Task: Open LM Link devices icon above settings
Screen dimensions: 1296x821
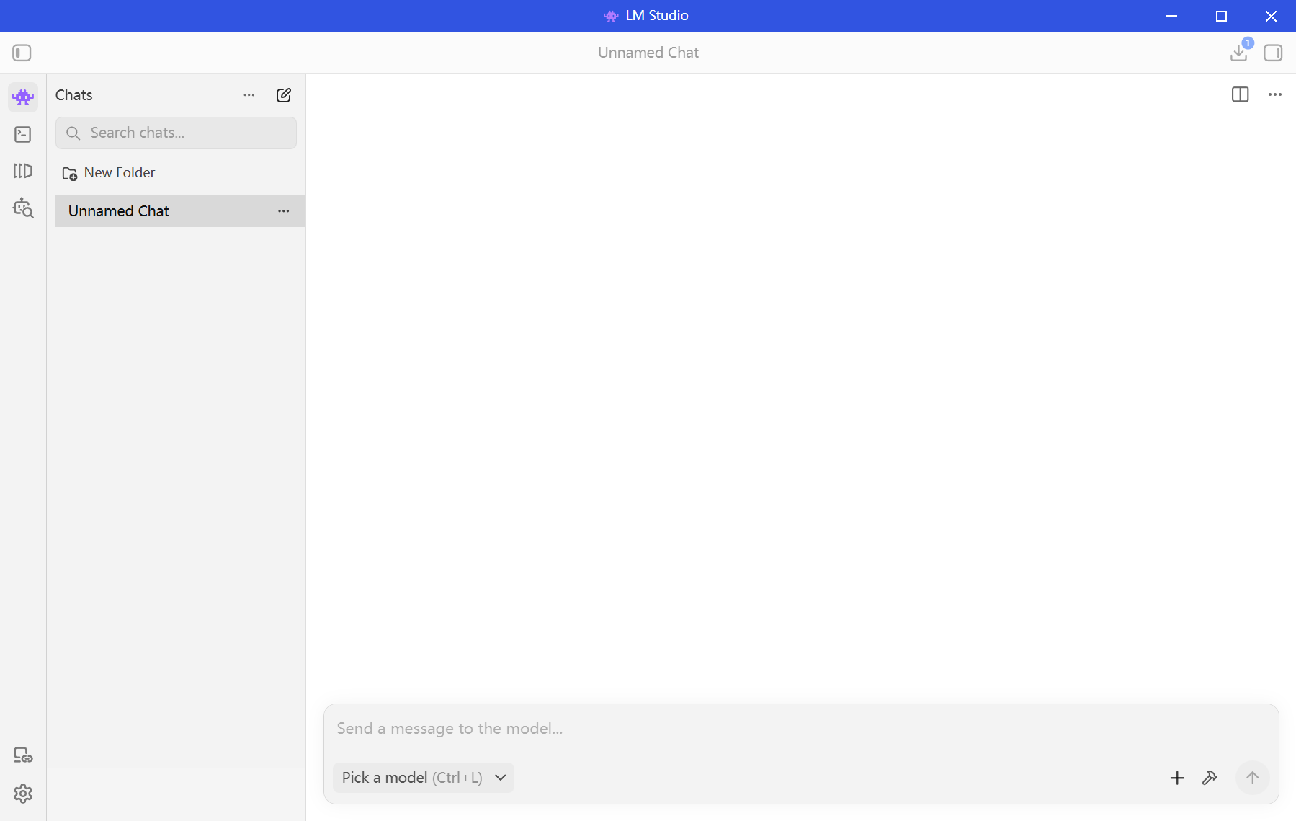Action: click(x=23, y=755)
